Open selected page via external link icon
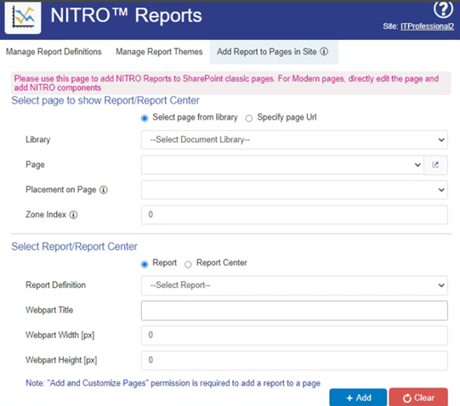The height and width of the screenshot is (406, 460). [435, 165]
